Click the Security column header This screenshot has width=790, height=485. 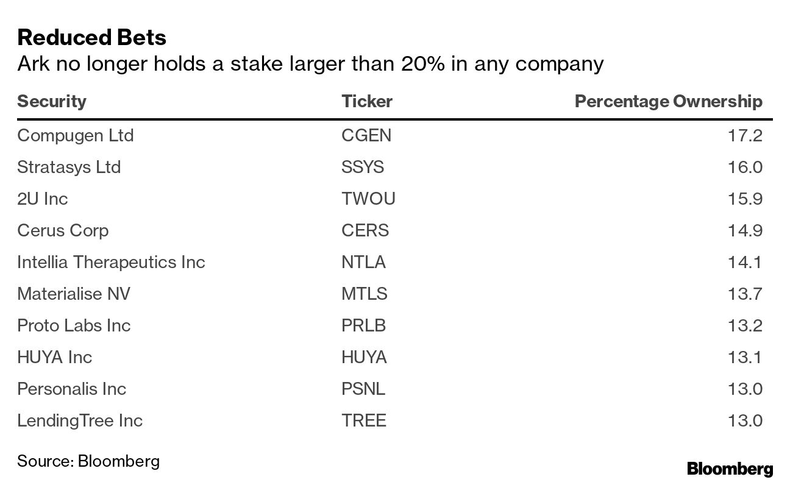[x=52, y=101]
